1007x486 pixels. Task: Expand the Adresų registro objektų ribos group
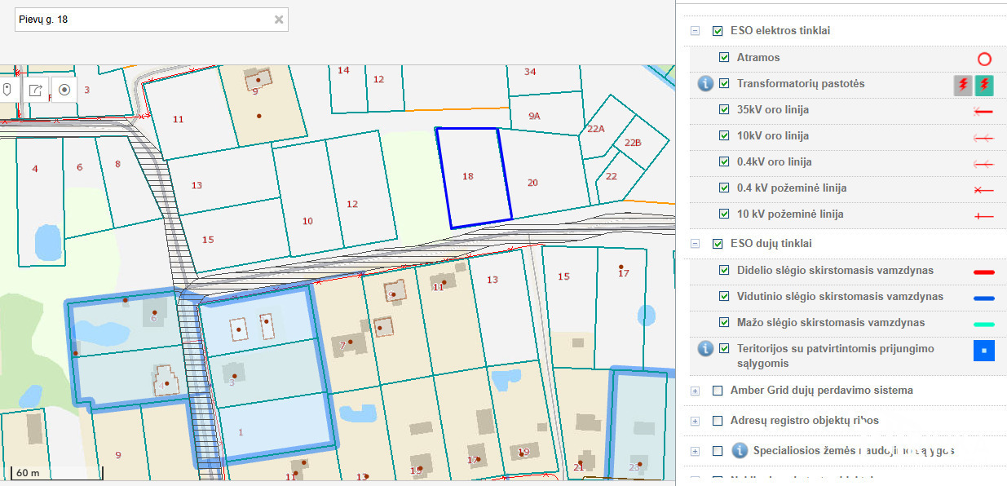(696, 422)
